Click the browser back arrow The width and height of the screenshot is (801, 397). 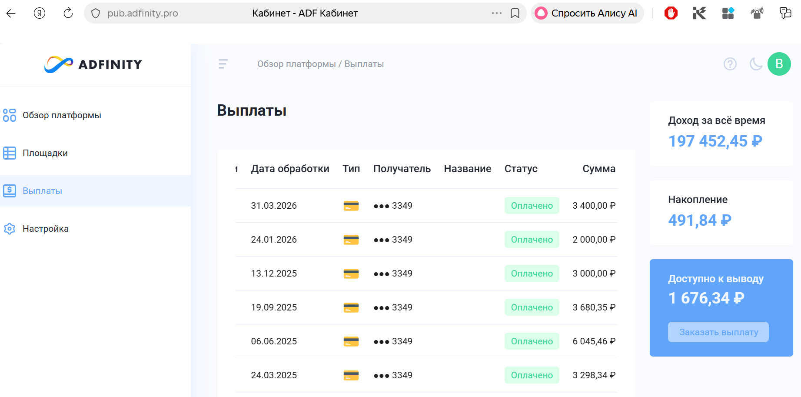(x=11, y=13)
